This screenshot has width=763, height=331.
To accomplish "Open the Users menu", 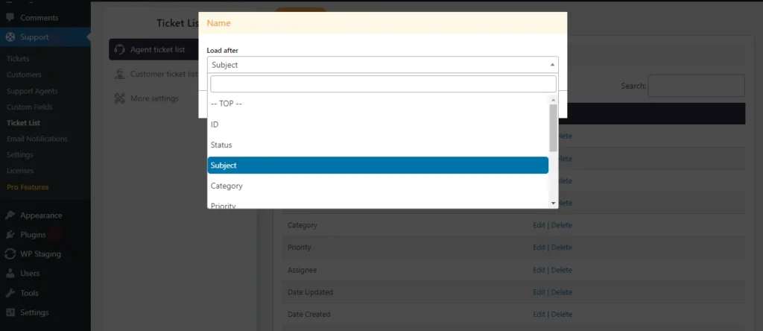I will coord(30,273).
